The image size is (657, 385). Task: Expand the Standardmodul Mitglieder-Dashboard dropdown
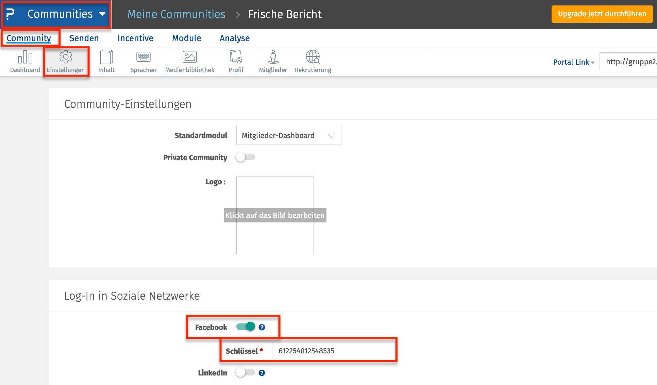coord(288,135)
